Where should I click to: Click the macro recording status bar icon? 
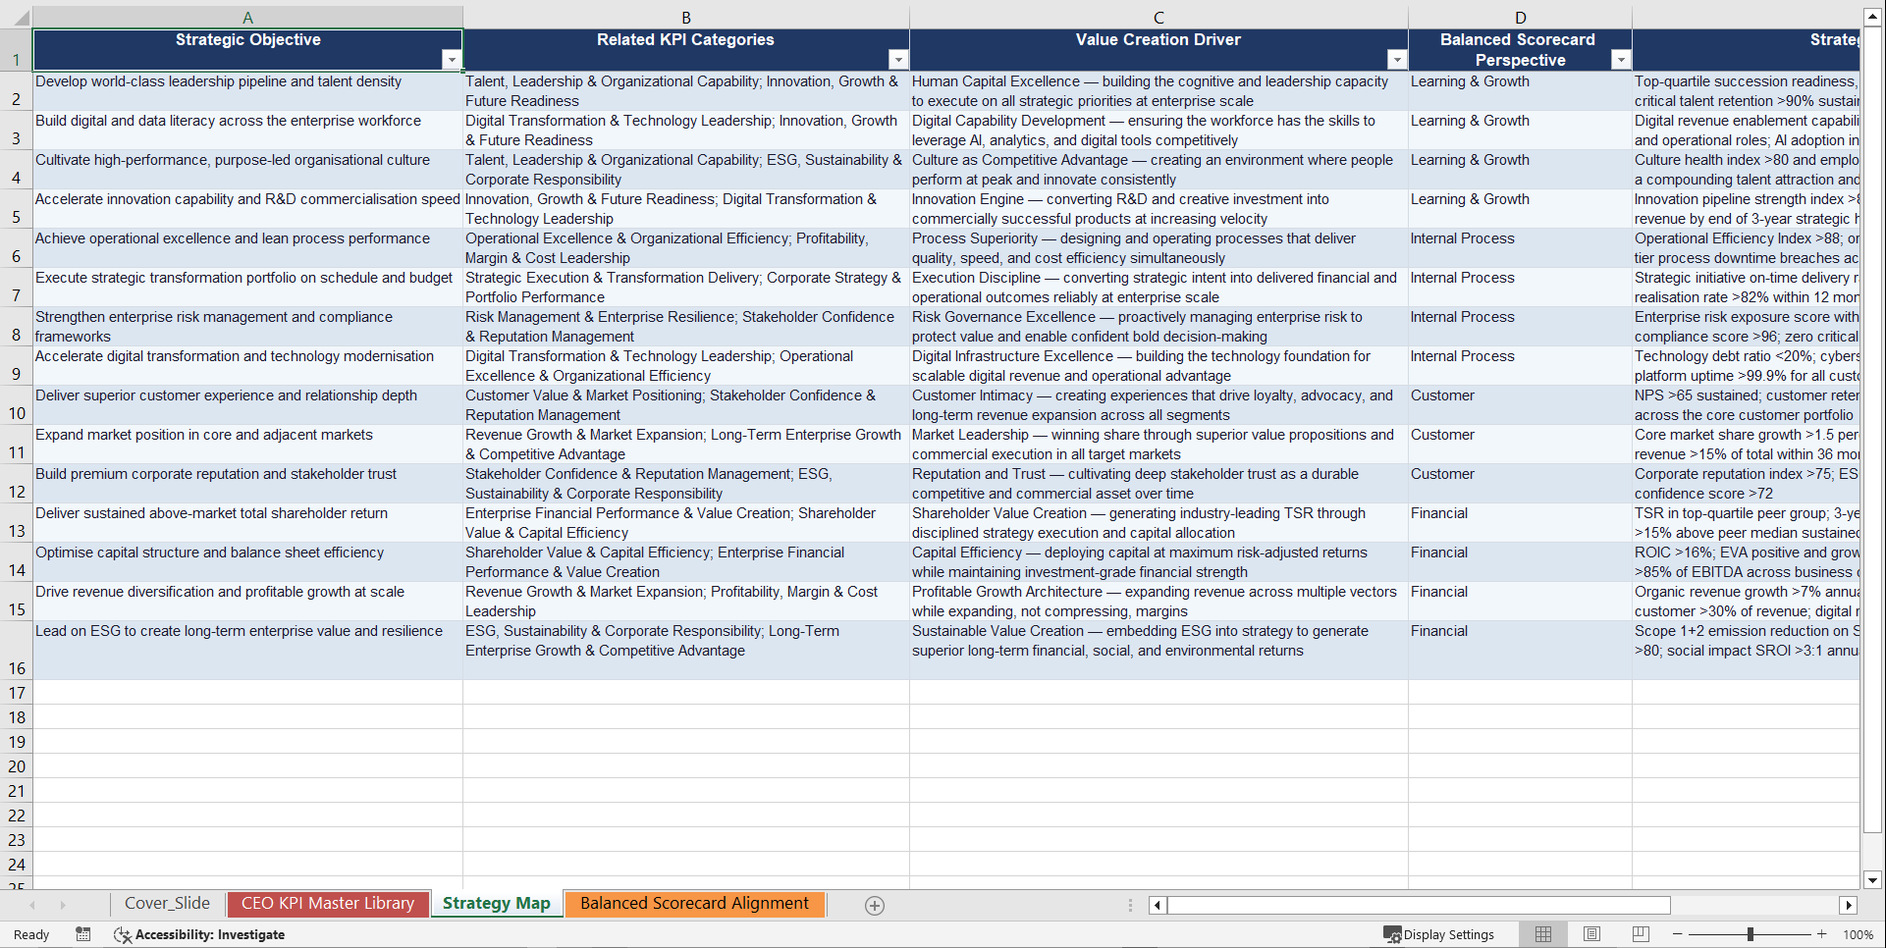tap(83, 934)
